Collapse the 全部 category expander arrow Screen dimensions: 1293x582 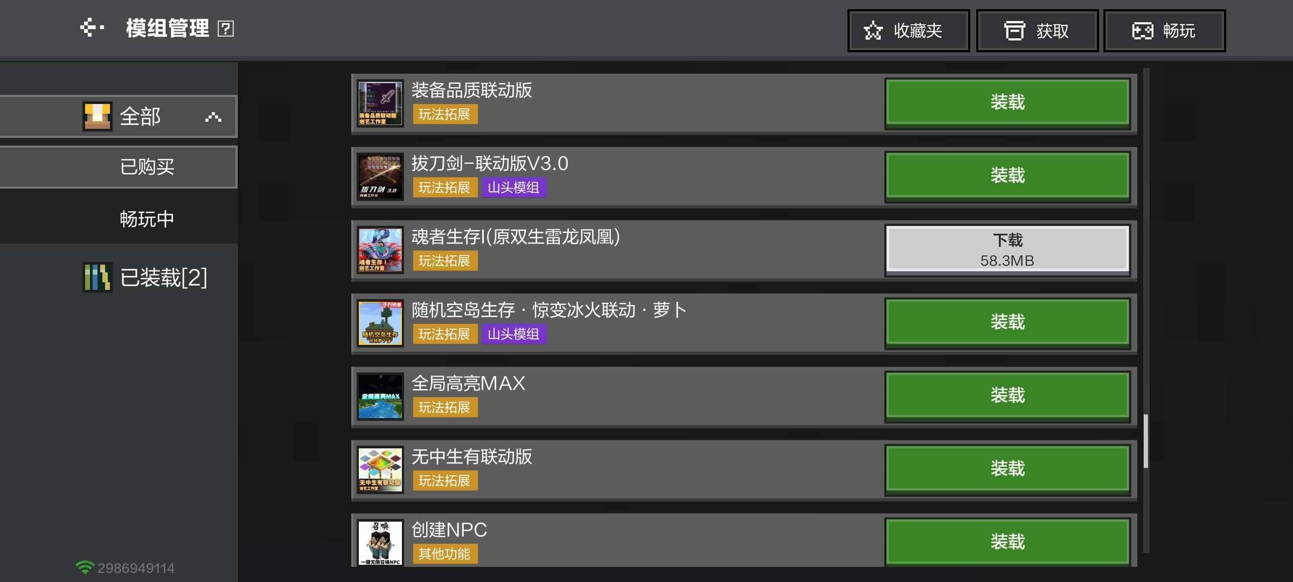[213, 117]
